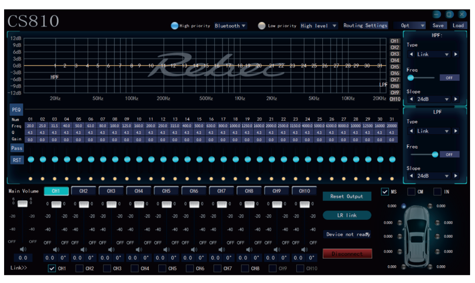Image resolution: width=475 pixels, height=283 pixels.
Task: Select the highlighted front-left speaker on car diagram
Action: click(404, 206)
